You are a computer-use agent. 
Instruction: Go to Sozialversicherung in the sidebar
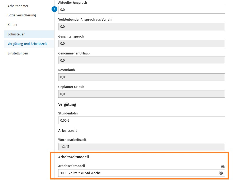click(22, 15)
